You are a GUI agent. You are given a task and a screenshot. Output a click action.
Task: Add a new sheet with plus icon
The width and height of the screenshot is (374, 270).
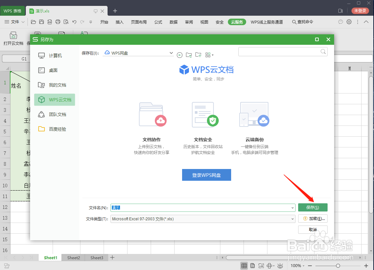(112, 258)
